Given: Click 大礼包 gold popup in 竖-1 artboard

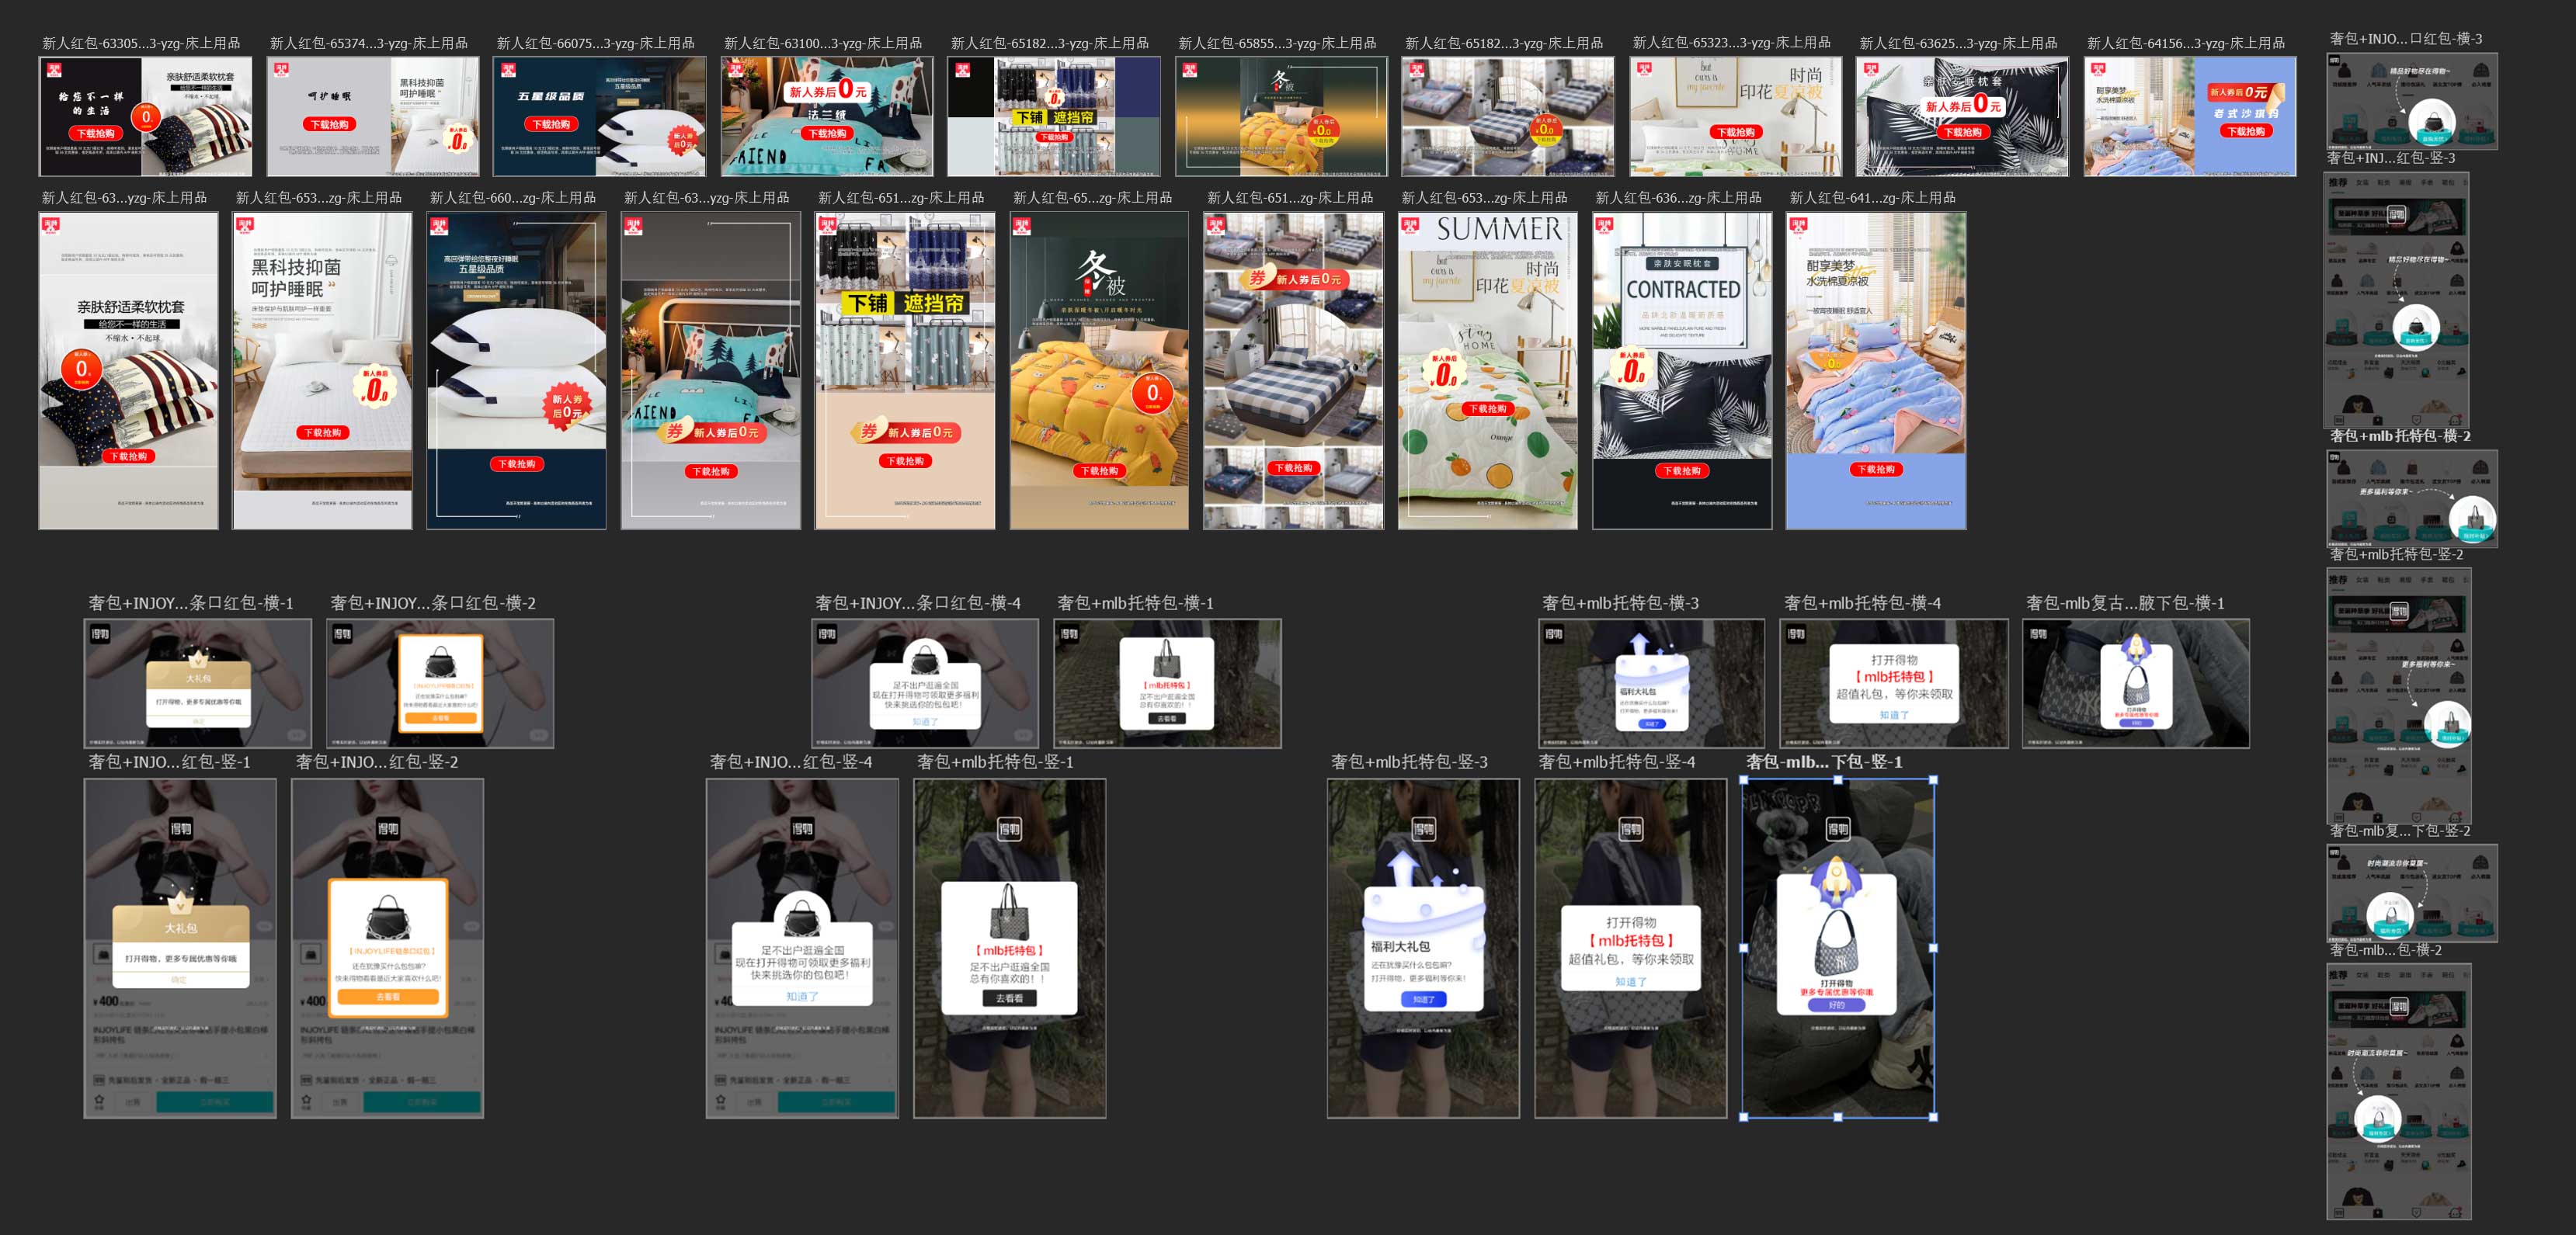Looking at the screenshot, I should (181, 945).
